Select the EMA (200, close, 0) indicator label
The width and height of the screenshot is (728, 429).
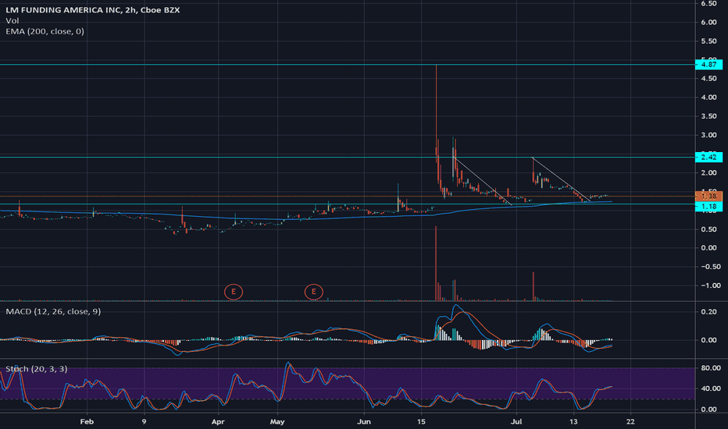[45, 31]
